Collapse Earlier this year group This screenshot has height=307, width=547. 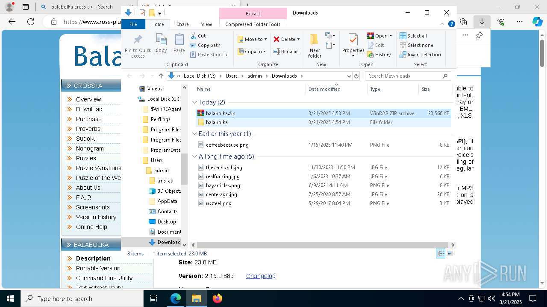[194, 134]
